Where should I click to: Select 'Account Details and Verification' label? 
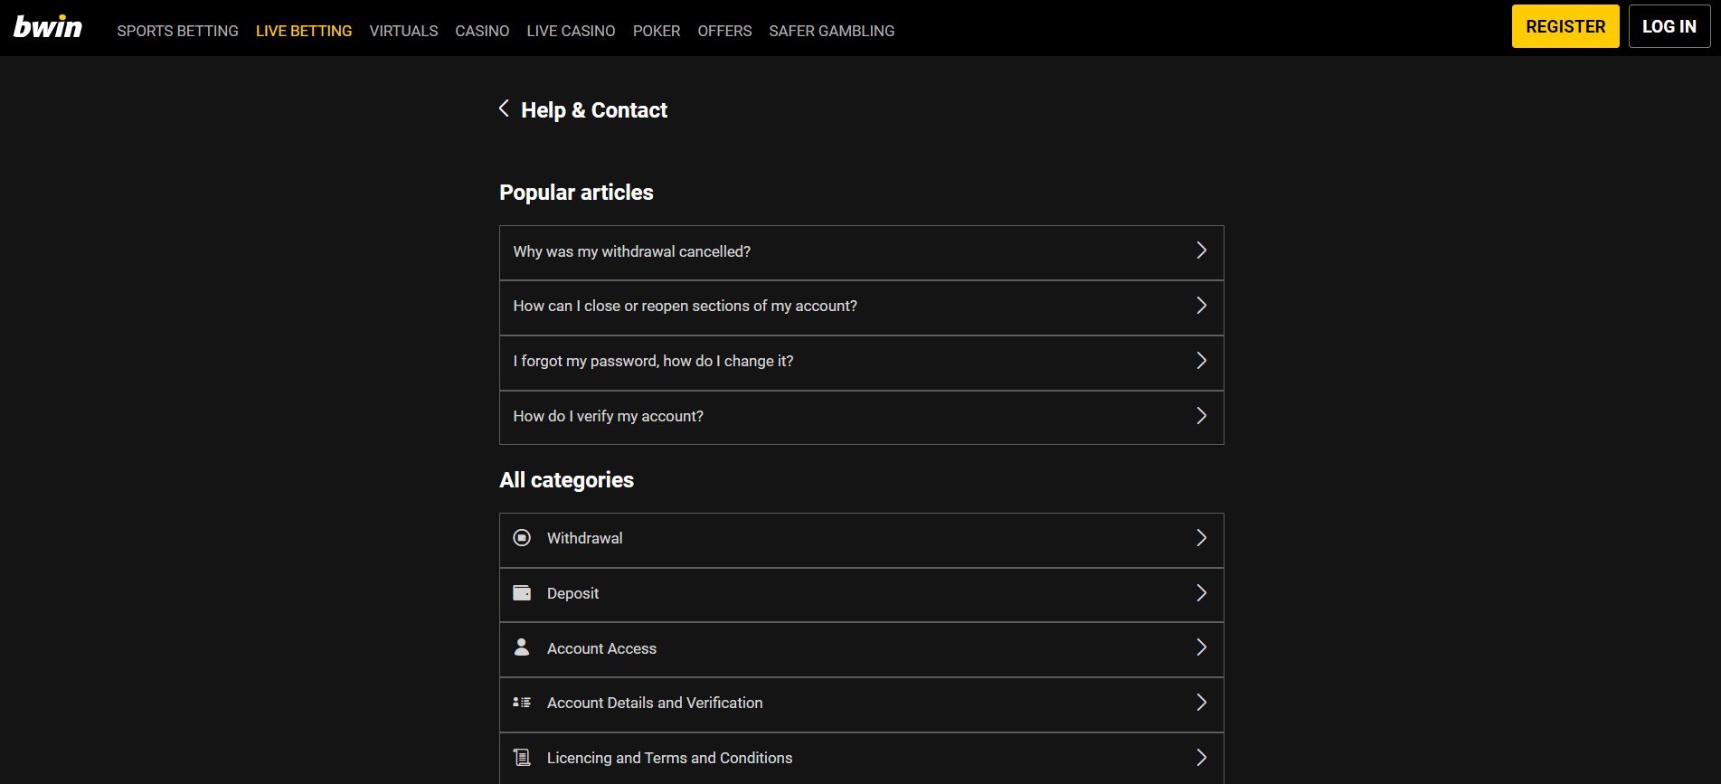[x=655, y=703]
